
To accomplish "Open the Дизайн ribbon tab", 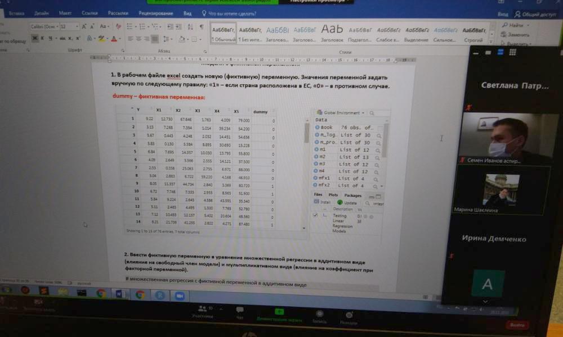I will [x=41, y=13].
